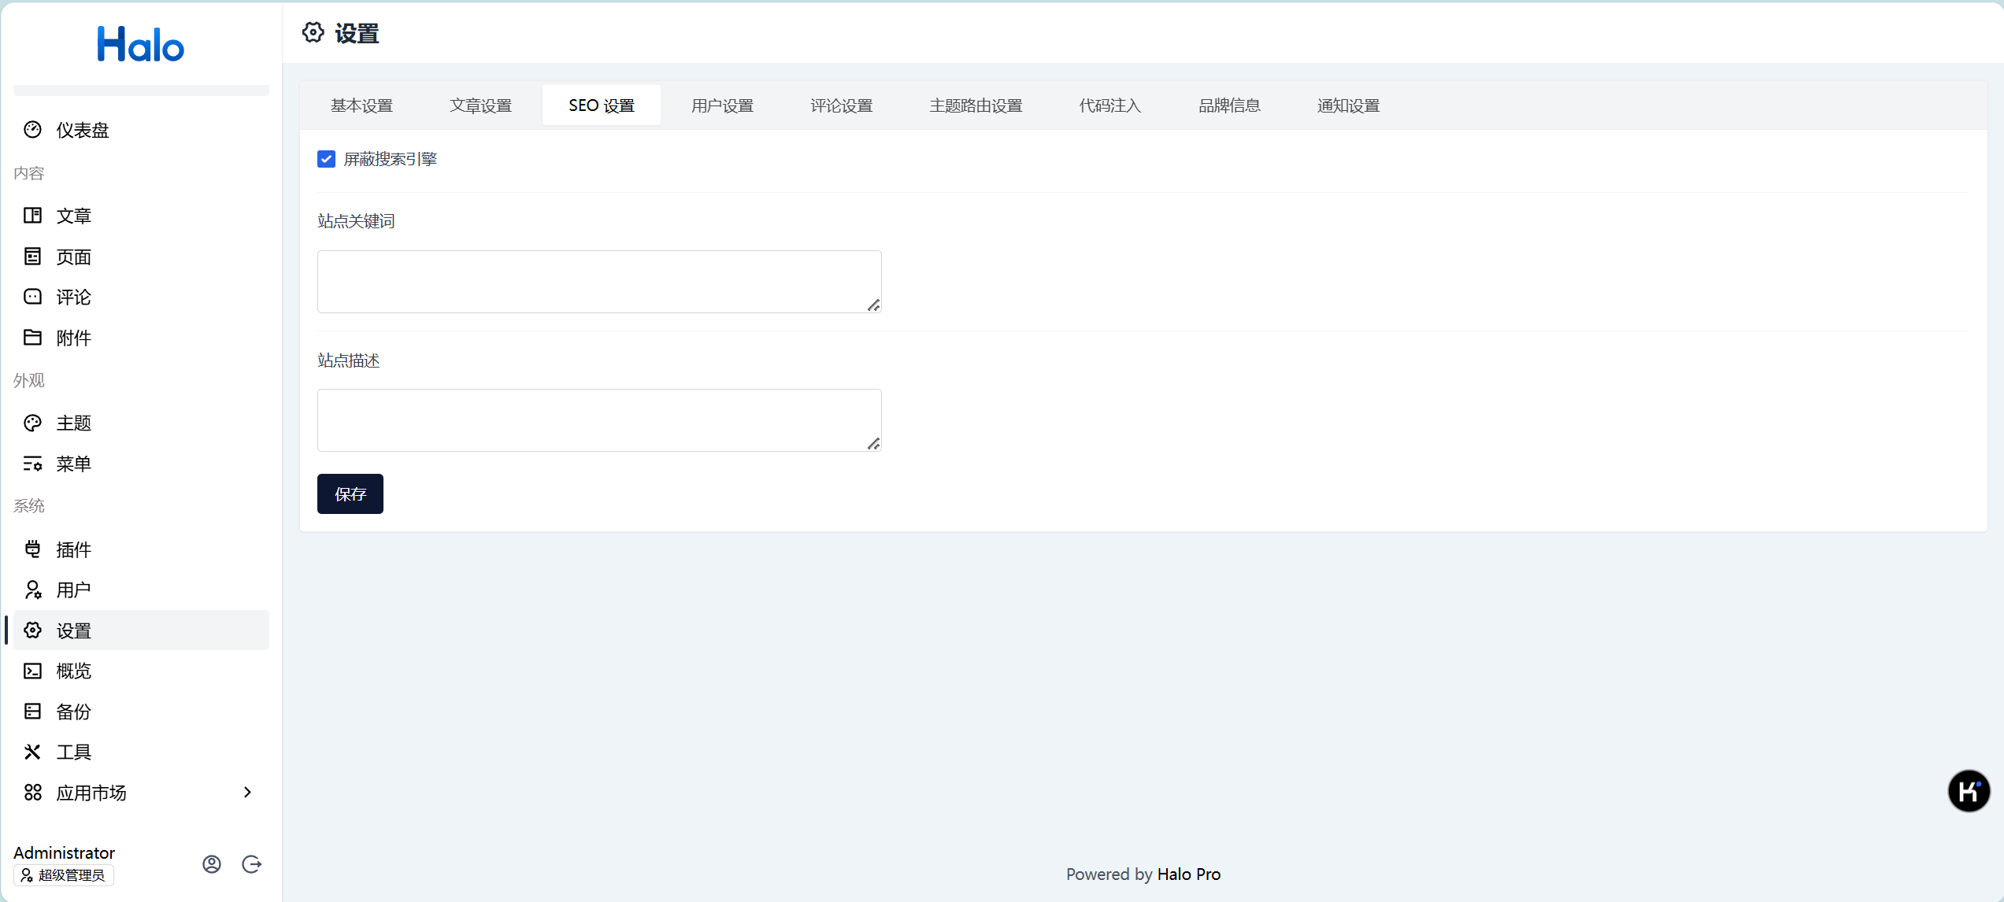Viewport: 2004px width, 902px height.
Task: Open attachments folder icon
Action: coord(32,338)
